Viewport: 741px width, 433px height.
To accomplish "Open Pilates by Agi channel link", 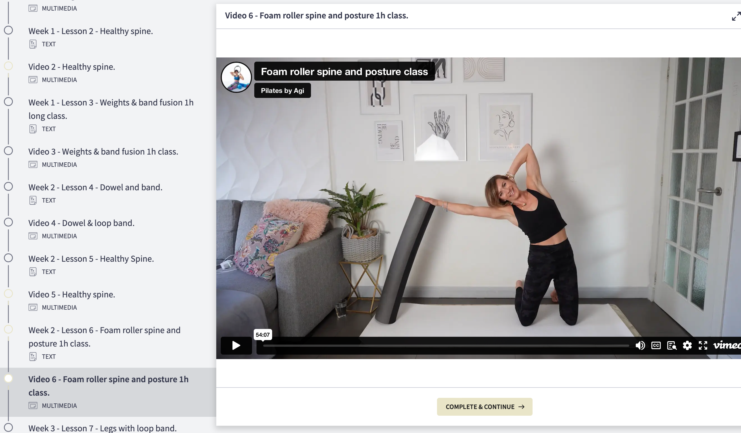I will (x=282, y=90).
